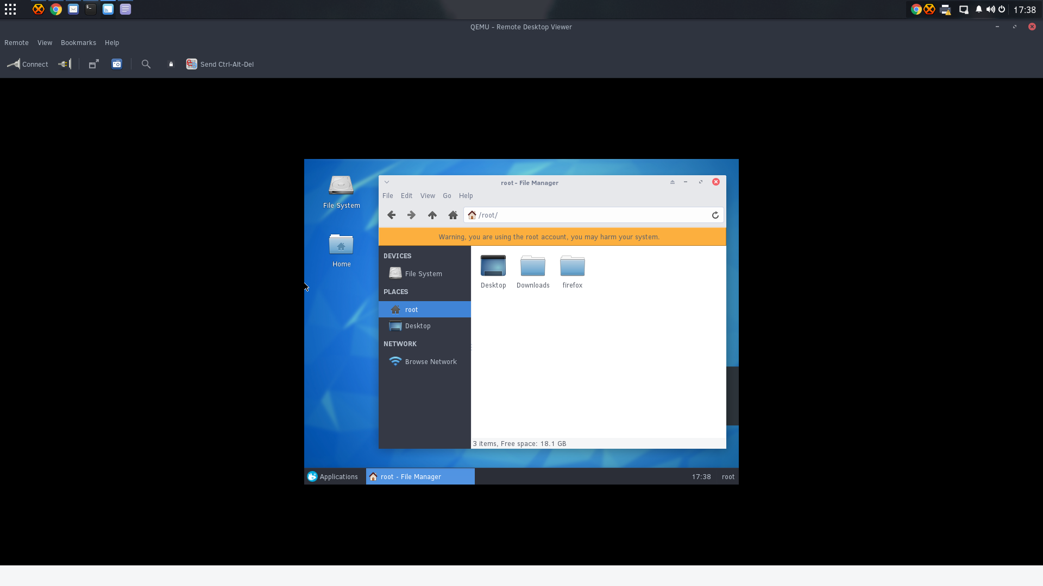Select File System in Devices sidebar
Screen dimensions: 1043x586
(425, 273)
